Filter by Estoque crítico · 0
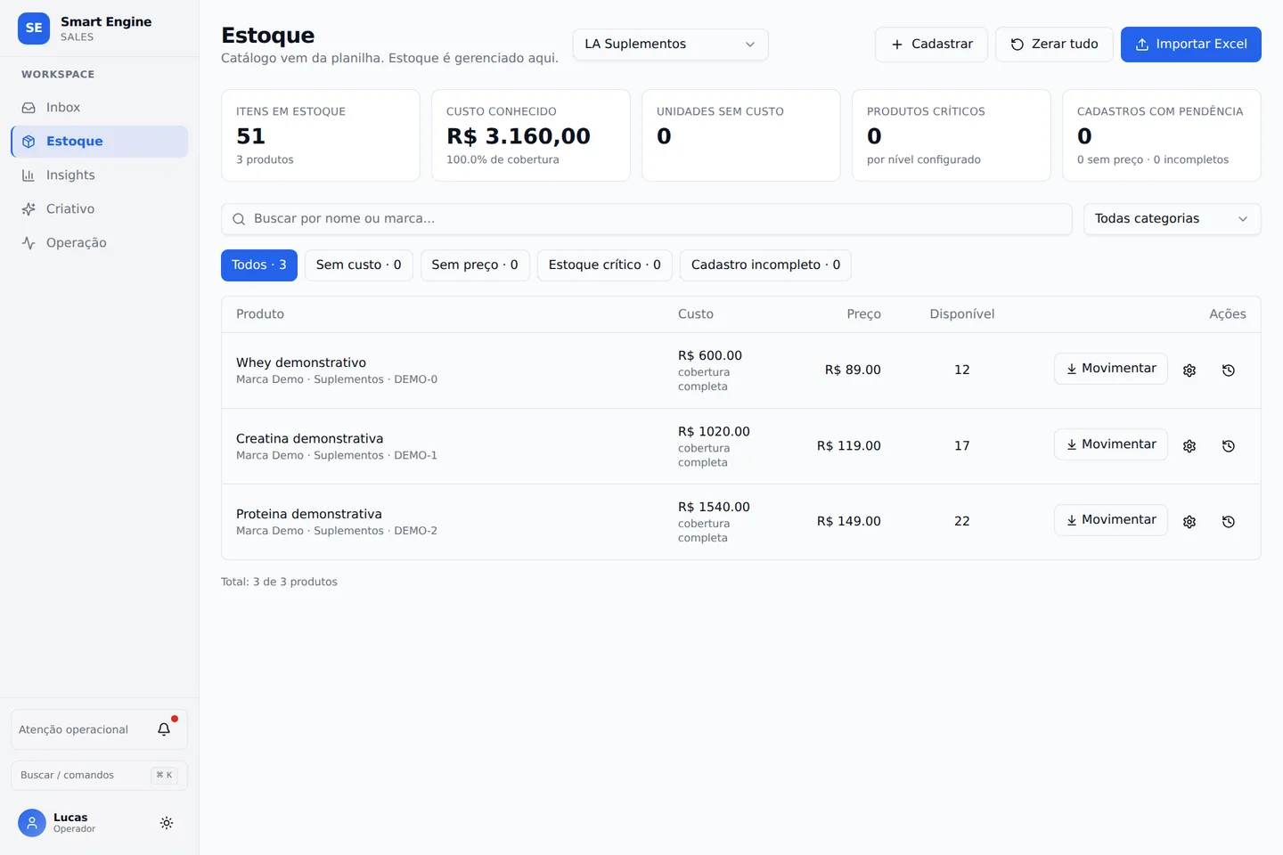 (605, 265)
